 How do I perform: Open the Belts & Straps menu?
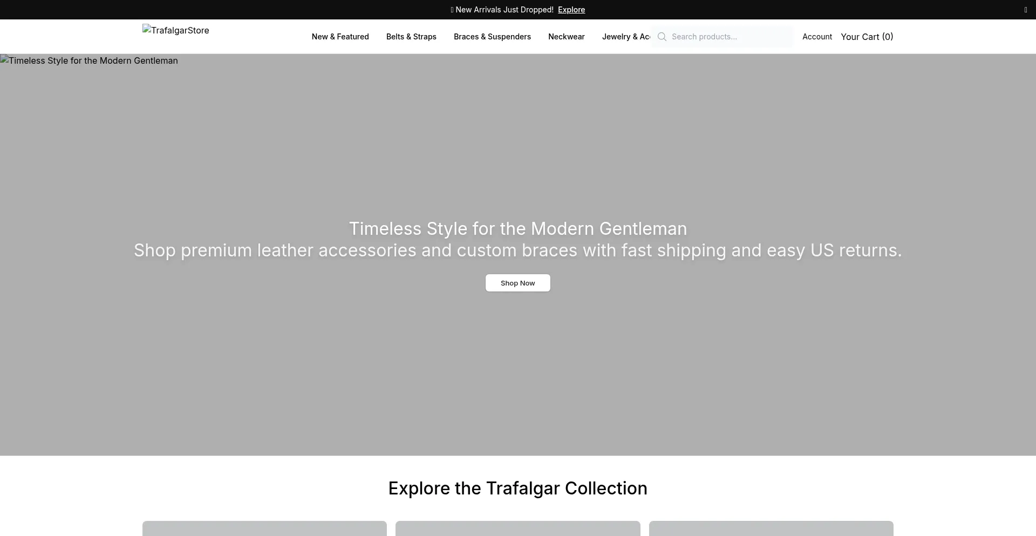pyautogui.click(x=411, y=37)
